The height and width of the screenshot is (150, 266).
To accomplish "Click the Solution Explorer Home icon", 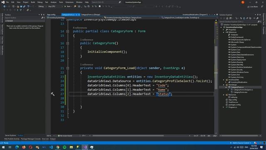I will 227,18.
